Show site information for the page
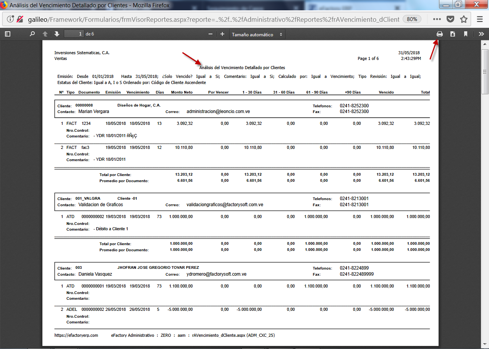 [10, 19]
